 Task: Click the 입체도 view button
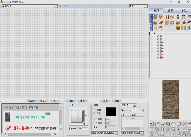click(x=44, y=101)
